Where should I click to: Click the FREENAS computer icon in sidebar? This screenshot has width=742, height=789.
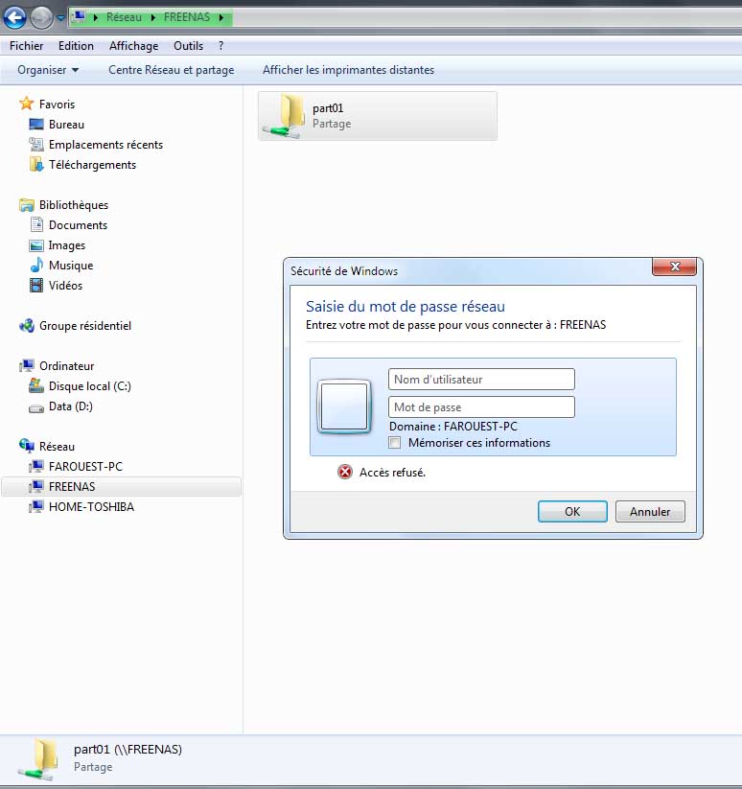click(x=36, y=487)
